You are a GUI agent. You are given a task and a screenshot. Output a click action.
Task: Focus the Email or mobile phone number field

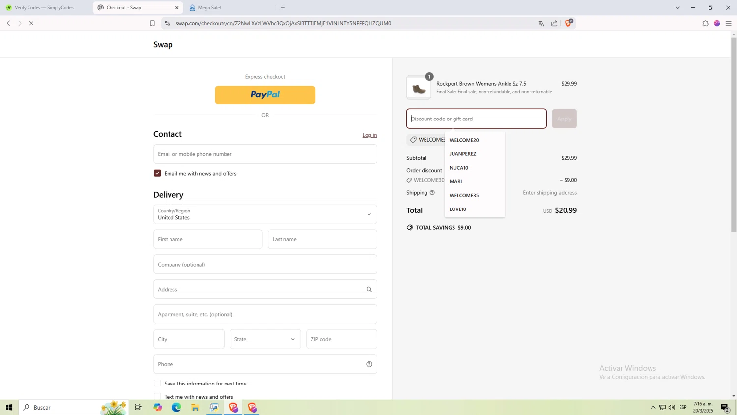tap(265, 154)
